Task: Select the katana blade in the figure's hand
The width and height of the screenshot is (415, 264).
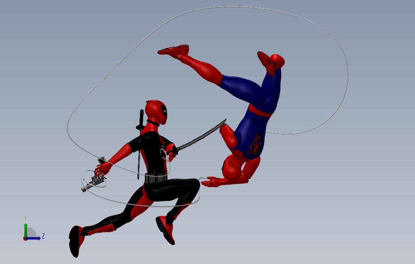Action: [x=203, y=136]
